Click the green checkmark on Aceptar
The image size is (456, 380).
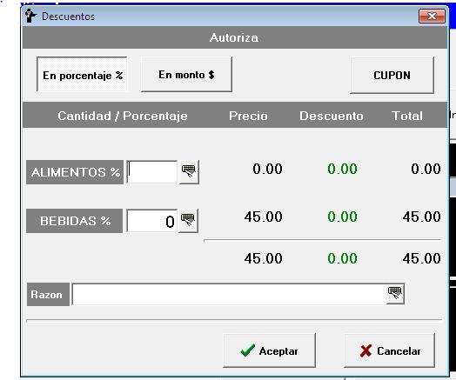click(248, 350)
